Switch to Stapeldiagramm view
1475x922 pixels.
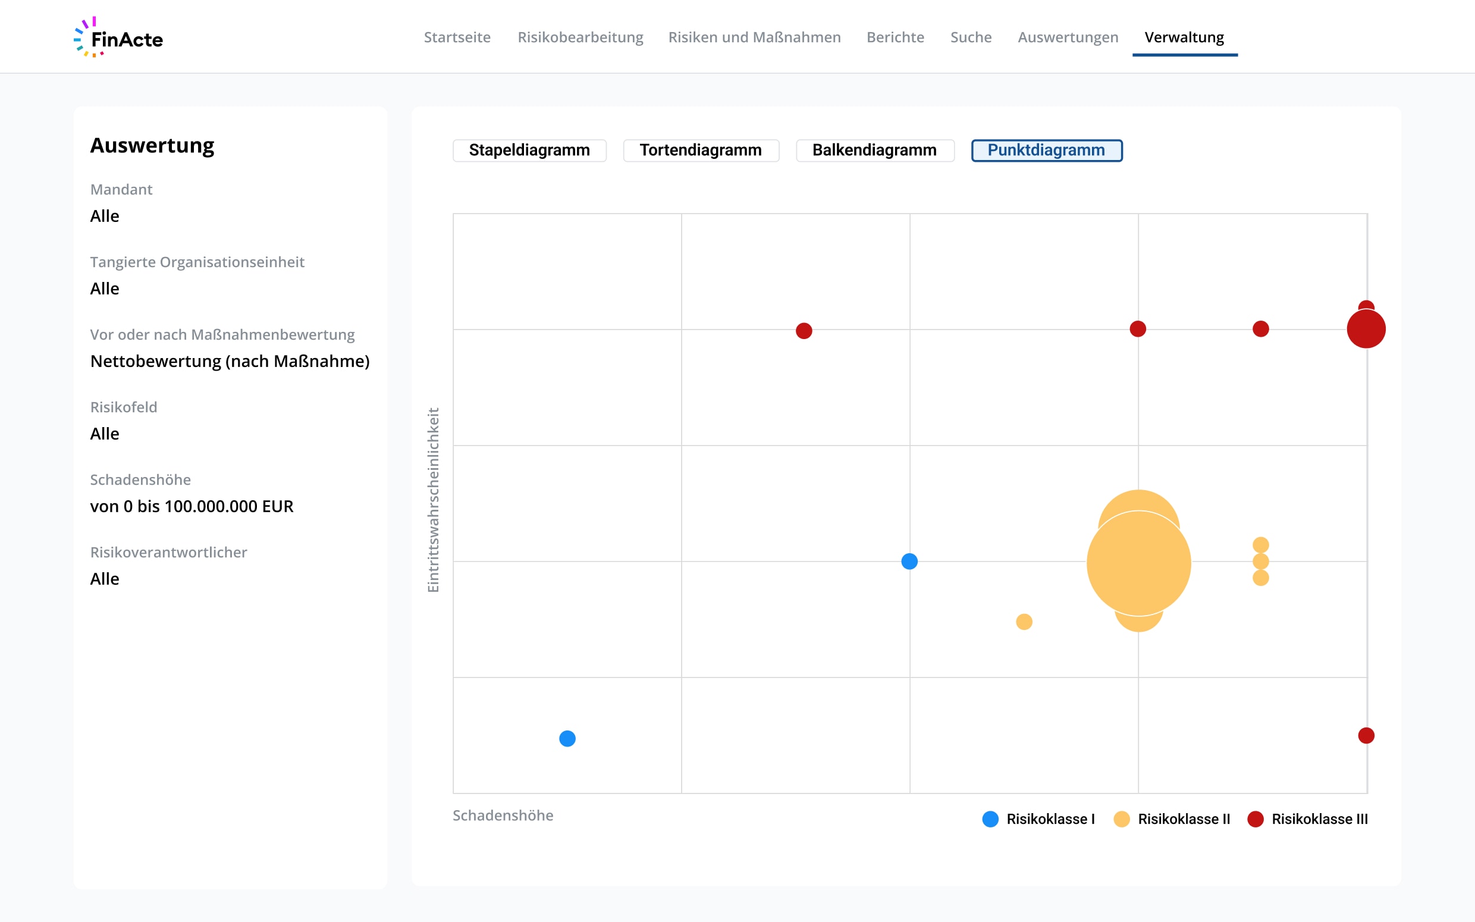(x=529, y=150)
